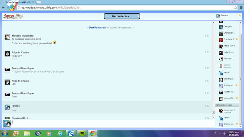
Task: Click the Adventure Time wiki logo
Action: (13, 16)
